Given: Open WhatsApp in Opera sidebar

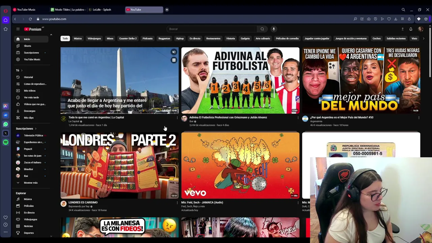Looking at the screenshot, I should pos(5,124).
